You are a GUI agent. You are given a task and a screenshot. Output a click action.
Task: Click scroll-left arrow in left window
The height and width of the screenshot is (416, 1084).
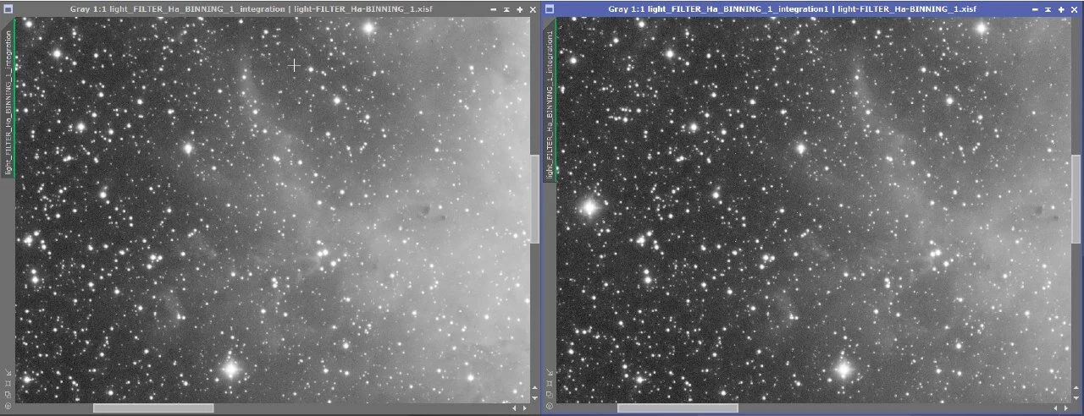coord(514,408)
